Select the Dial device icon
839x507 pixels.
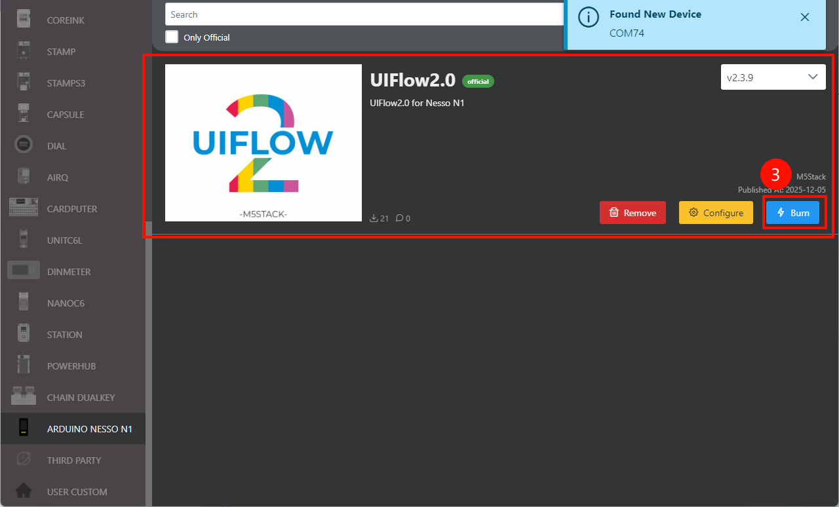24,145
